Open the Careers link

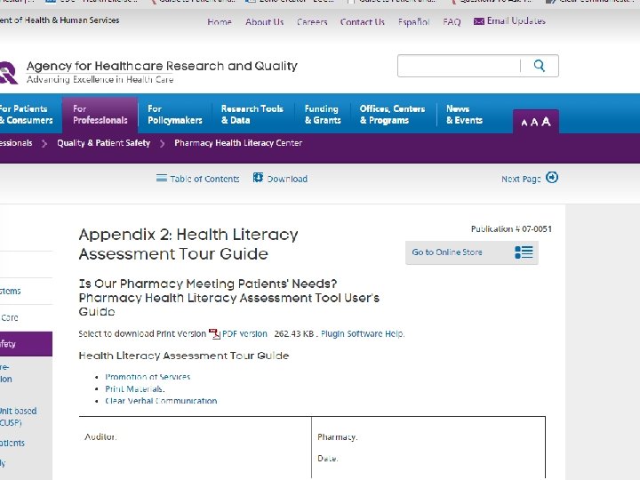click(312, 21)
